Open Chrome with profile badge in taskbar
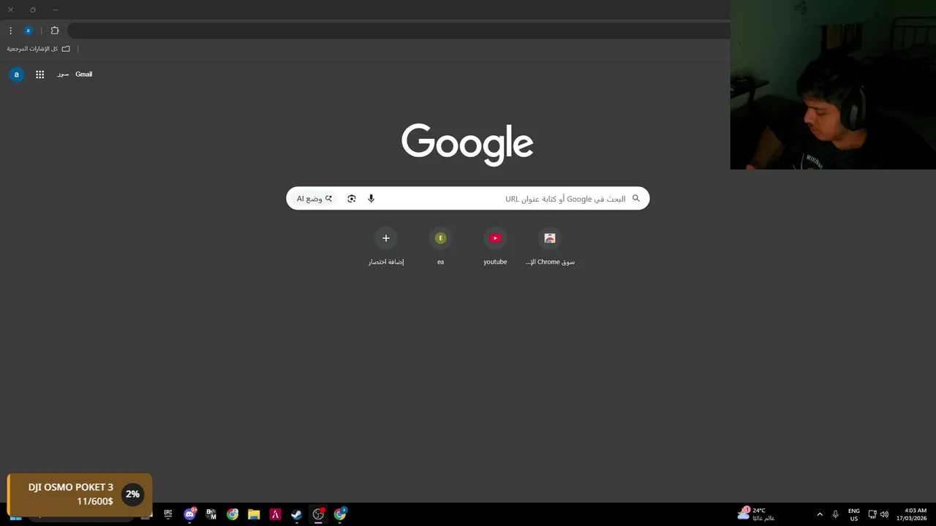This screenshot has width=936, height=526. pos(340,514)
